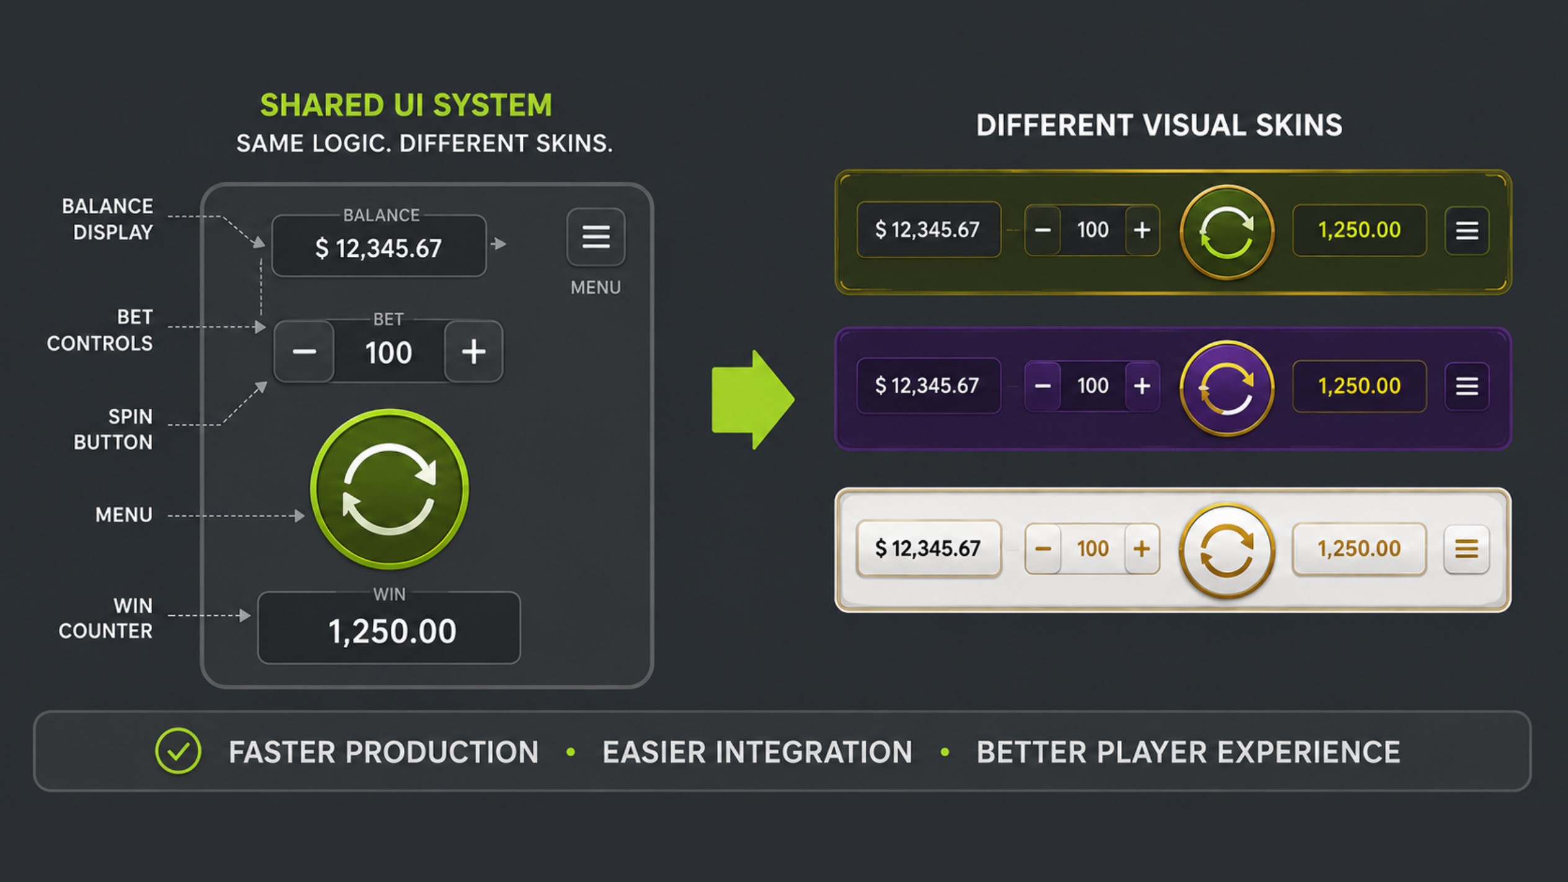Decrease bet in the white gold skin bar
The width and height of the screenshot is (1568, 882).
[x=1043, y=549]
